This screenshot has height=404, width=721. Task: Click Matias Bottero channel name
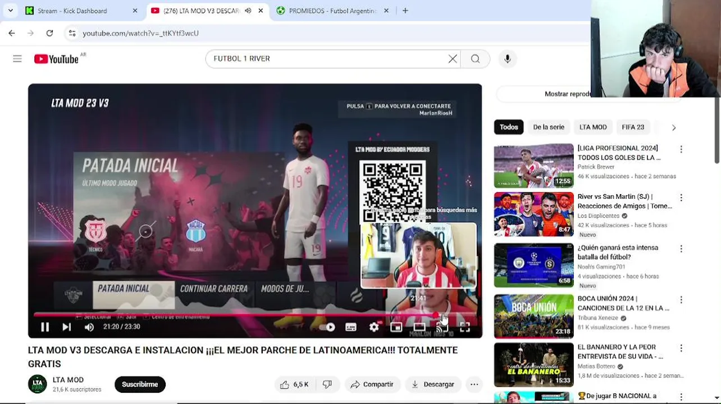(597, 366)
